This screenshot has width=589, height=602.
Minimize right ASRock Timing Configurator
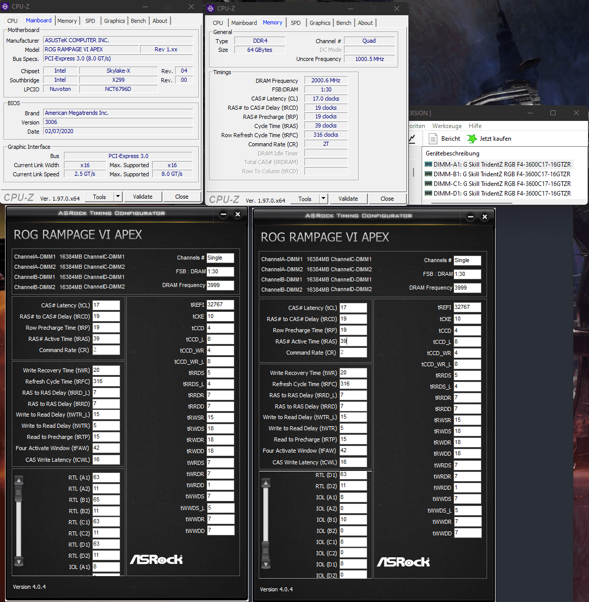pyautogui.click(x=470, y=217)
